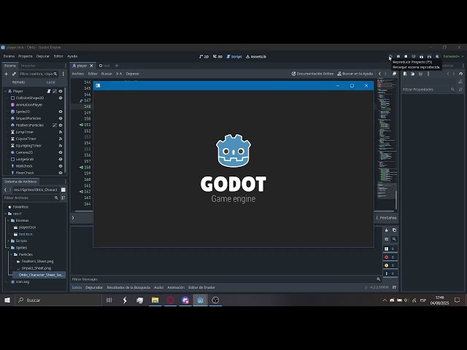Add a new node with plus icon
This screenshot has width=467, height=350.
7,74
